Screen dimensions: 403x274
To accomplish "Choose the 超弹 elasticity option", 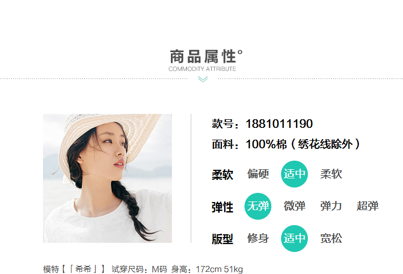I will point(368,206).
